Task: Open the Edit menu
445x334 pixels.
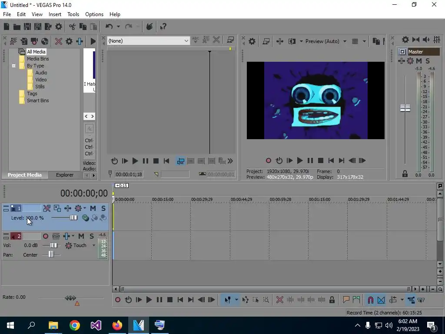Action: pos(21,14)
